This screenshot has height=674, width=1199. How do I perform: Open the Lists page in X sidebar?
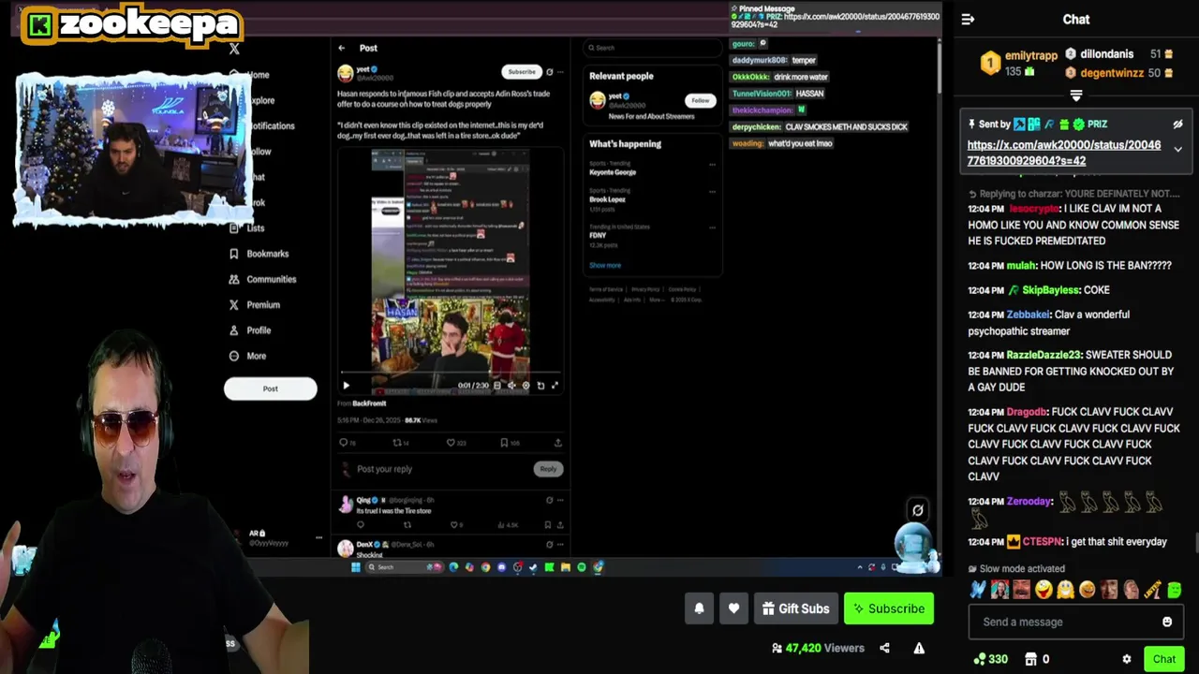point(247,227)
